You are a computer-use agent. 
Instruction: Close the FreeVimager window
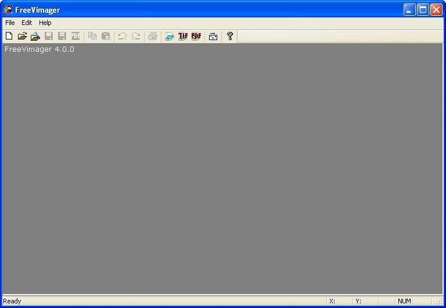coord(436,10)
